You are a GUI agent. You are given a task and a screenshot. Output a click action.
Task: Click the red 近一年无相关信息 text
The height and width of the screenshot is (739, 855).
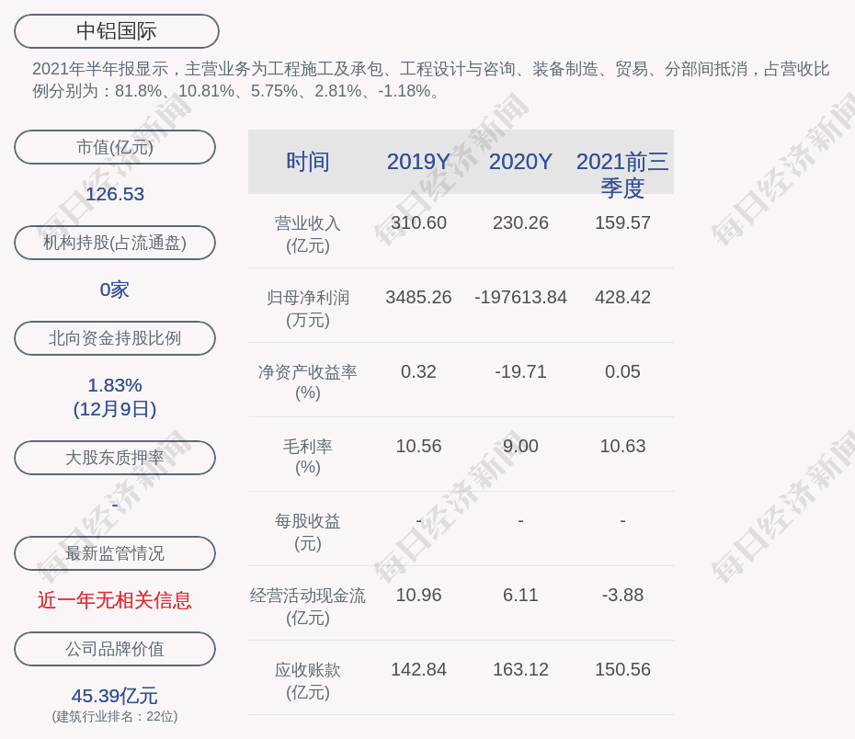[x=115, y=600]
